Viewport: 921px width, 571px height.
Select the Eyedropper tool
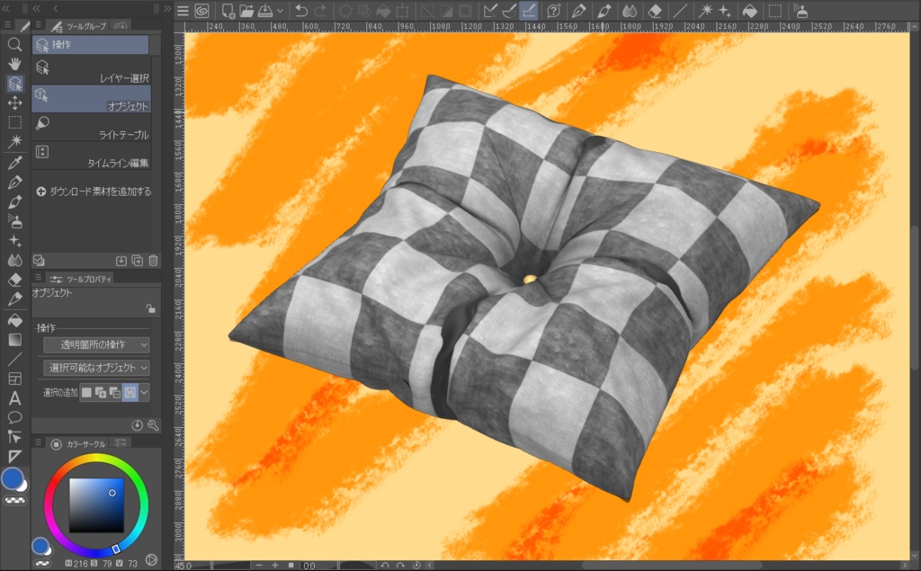coord(14,163)
